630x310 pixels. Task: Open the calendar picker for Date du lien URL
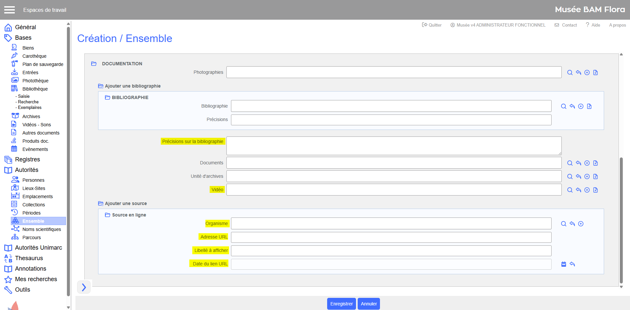point(563,264)
